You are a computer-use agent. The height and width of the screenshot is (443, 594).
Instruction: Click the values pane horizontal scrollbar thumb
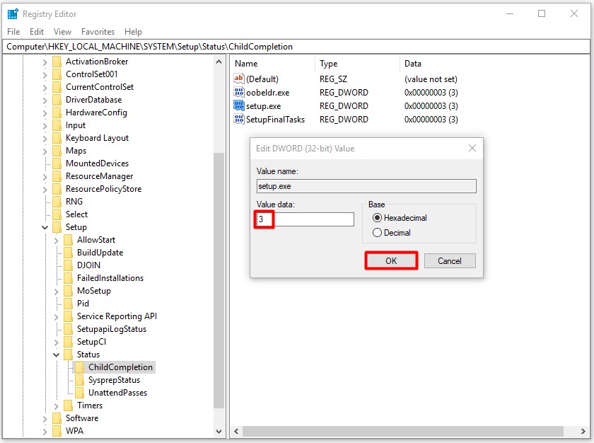click(x=402, y=431)
